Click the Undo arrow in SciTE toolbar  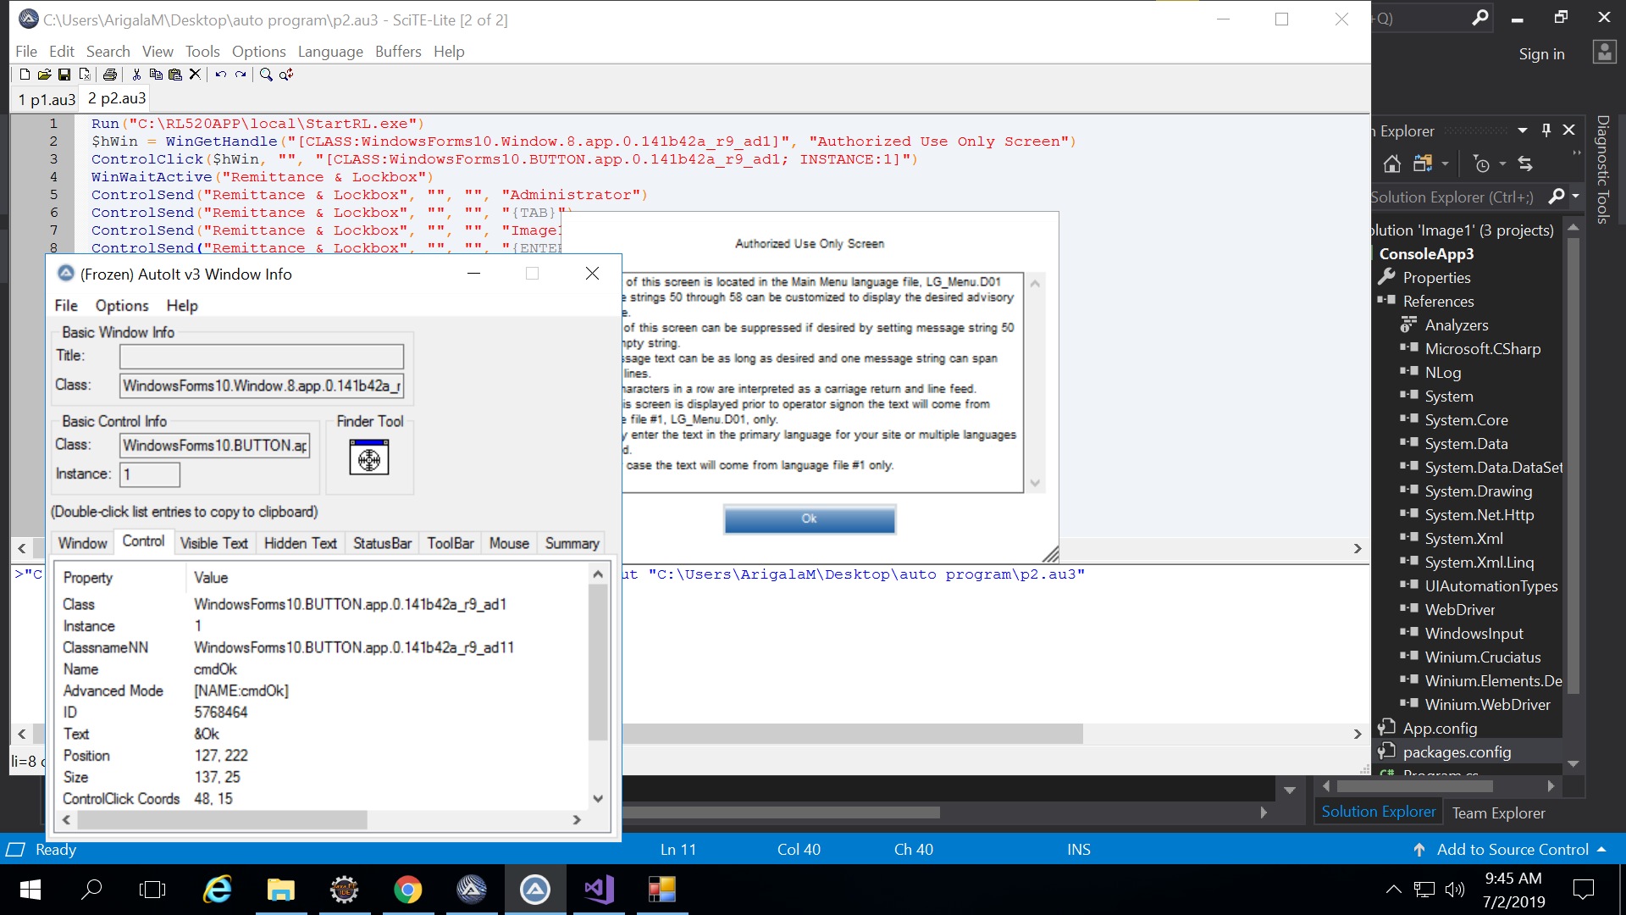220,75
